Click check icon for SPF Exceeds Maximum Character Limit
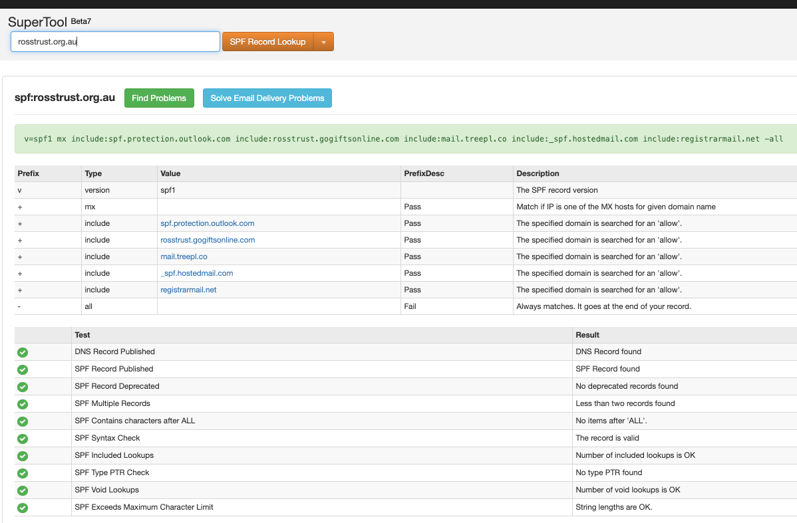The image size is (797, 523). [23, 508]
